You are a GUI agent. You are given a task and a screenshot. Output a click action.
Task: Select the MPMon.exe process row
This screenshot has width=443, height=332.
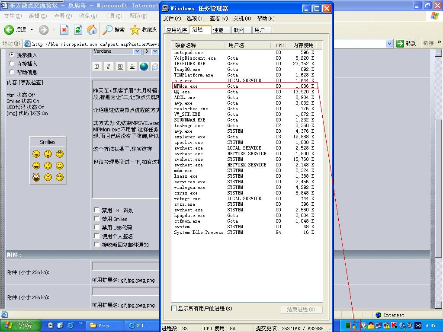click(x=245, y=86)
